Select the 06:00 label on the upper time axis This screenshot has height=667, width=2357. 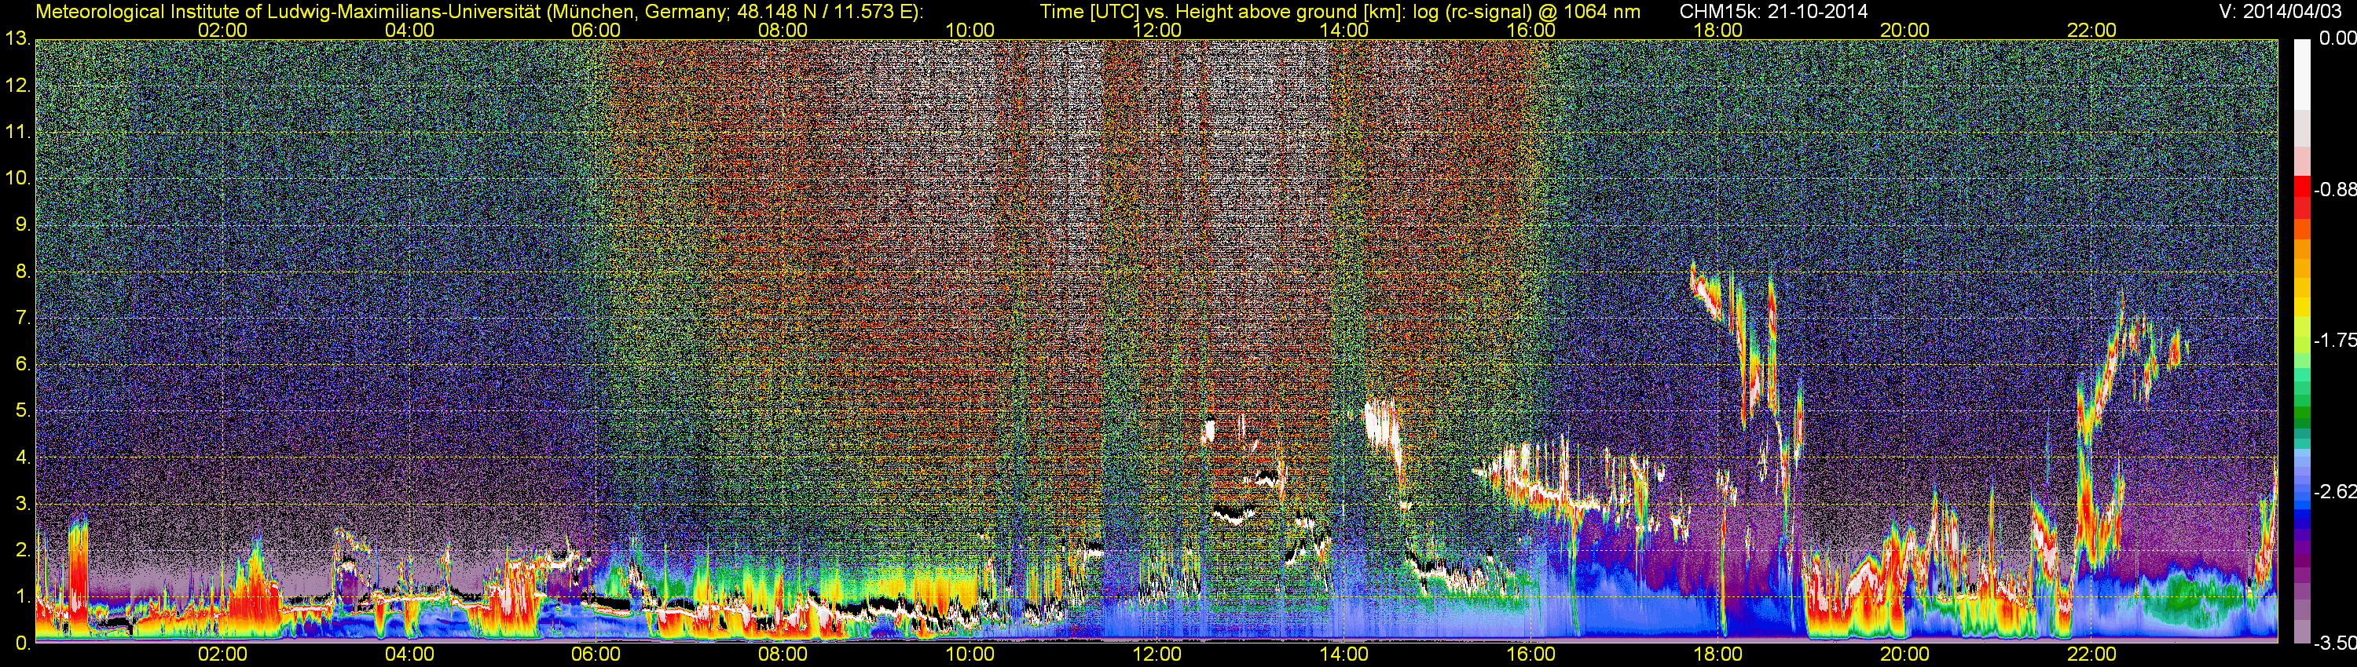(596, 30)
